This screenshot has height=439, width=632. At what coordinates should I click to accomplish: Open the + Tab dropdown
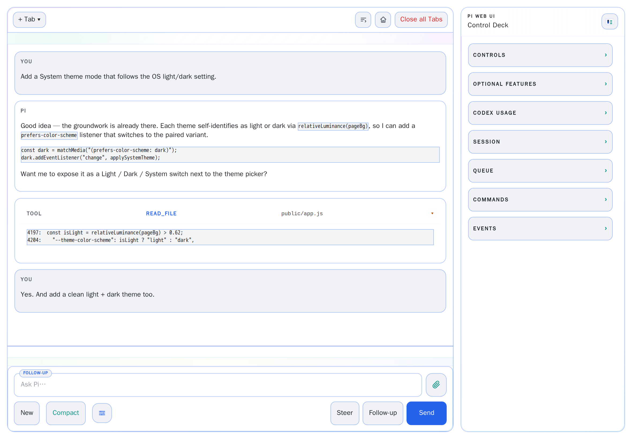tap(29, 20)
